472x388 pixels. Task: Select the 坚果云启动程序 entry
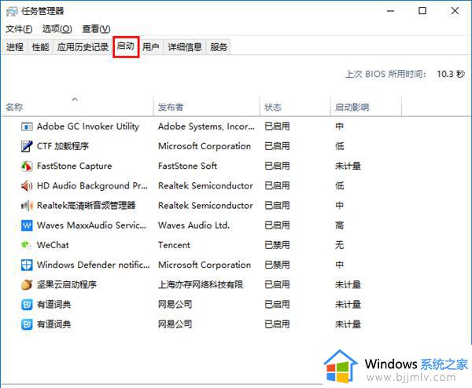point(67,284)
